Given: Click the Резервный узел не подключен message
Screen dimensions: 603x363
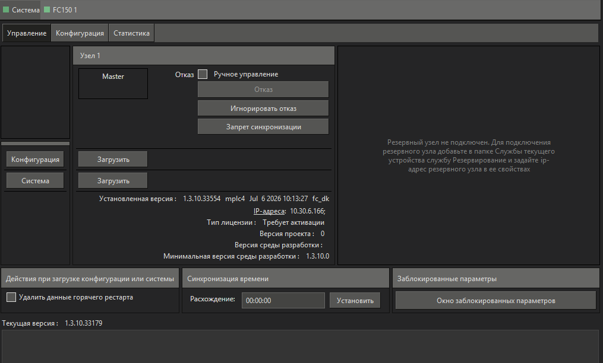Looking at the screenshot, I should coord(469,155).
